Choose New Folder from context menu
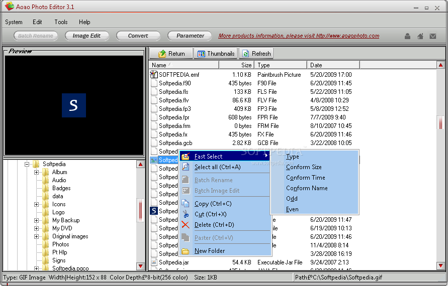Viewport: 448px width, 286px height. click(225, 251)
